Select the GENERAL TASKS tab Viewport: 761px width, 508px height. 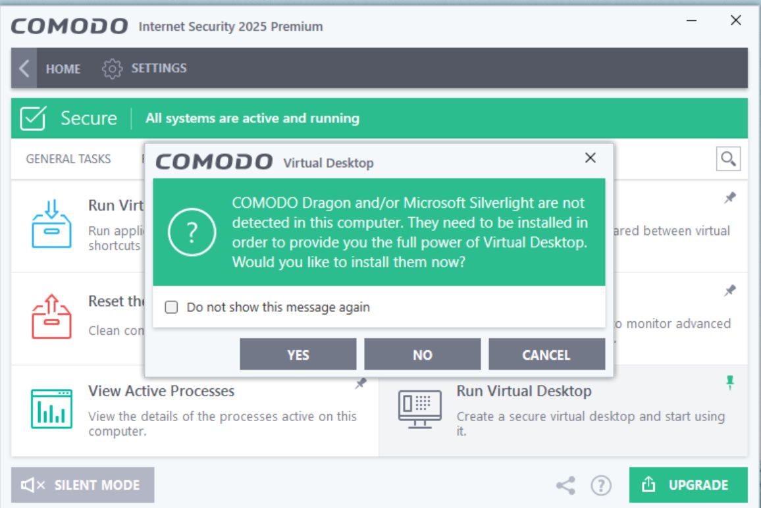(68, 159)
